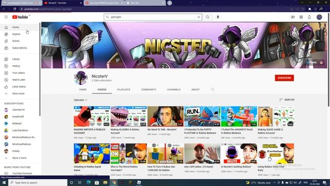Activate voice search microphone

218,17
